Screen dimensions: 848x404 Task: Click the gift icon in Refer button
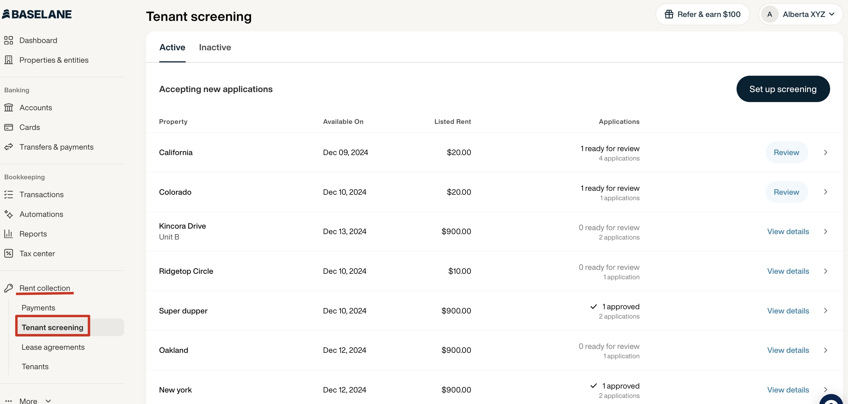tap(669, 14)
